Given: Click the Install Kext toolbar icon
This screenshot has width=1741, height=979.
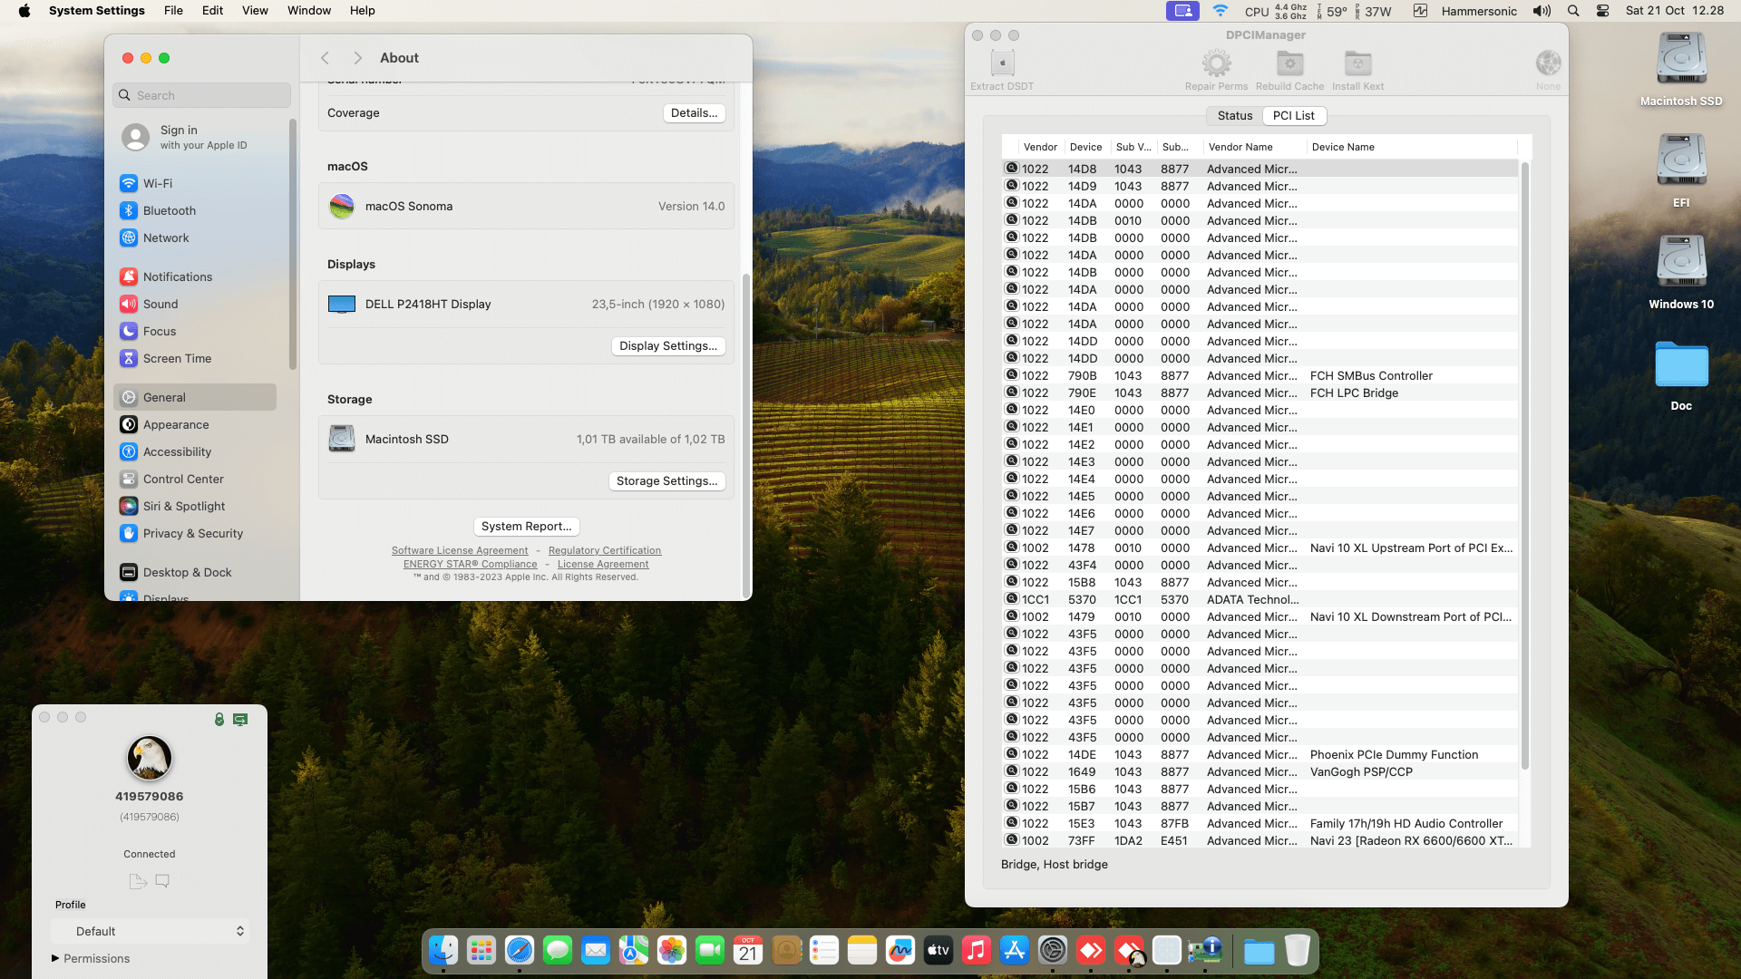Looking at the screenshot, I should click(x=1357, y=63).
